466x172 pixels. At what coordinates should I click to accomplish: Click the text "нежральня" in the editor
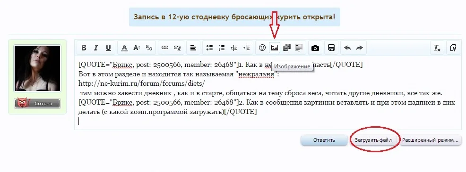257,74
